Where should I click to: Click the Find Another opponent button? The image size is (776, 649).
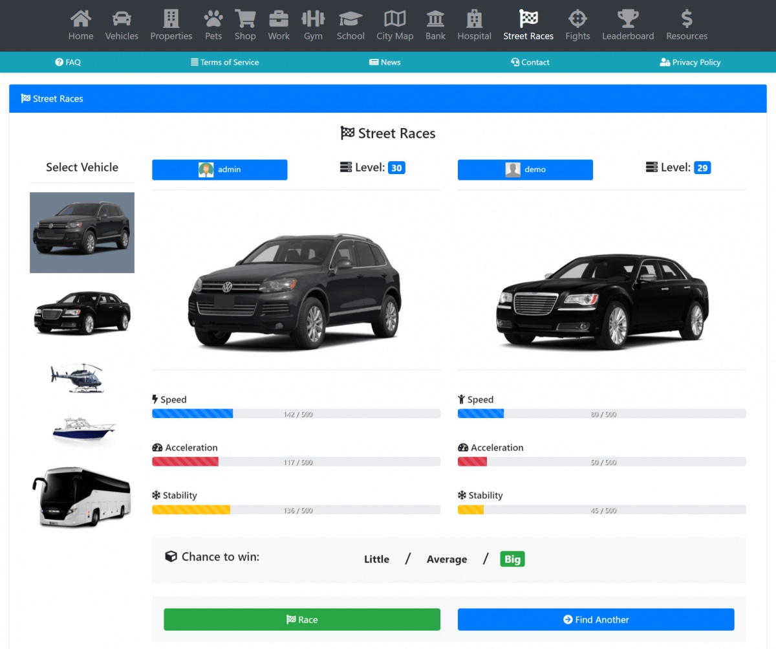pyautogui.click(x=596, y=619)
